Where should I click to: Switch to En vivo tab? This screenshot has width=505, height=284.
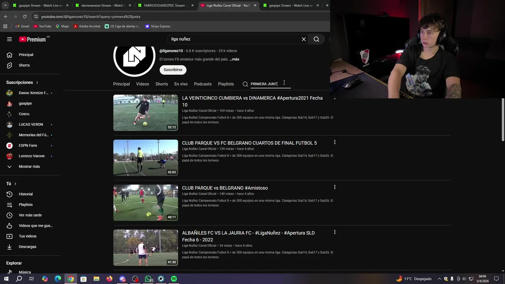point(181,84)
